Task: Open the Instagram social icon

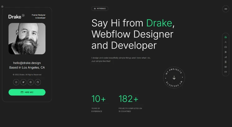Action: click(x=16, y=82)
